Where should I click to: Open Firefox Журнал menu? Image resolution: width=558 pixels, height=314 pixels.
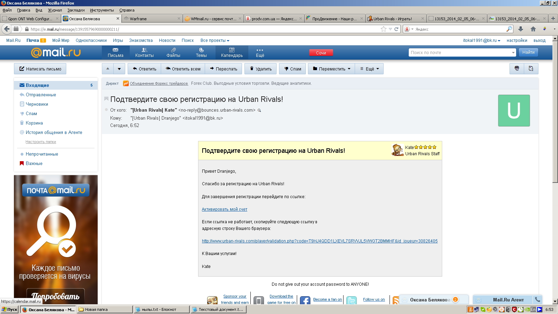click(55, 10)
